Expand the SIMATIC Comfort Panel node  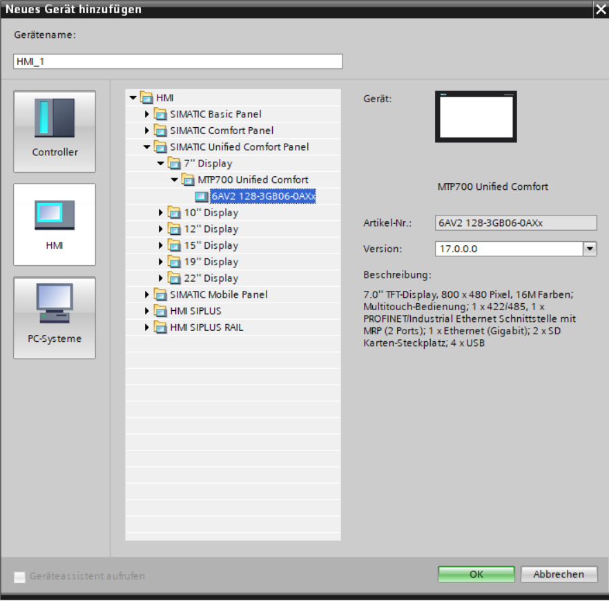146,131
